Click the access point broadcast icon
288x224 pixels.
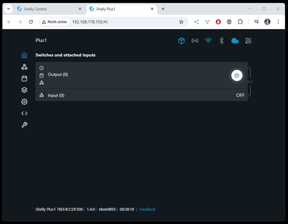coord(195,41)
